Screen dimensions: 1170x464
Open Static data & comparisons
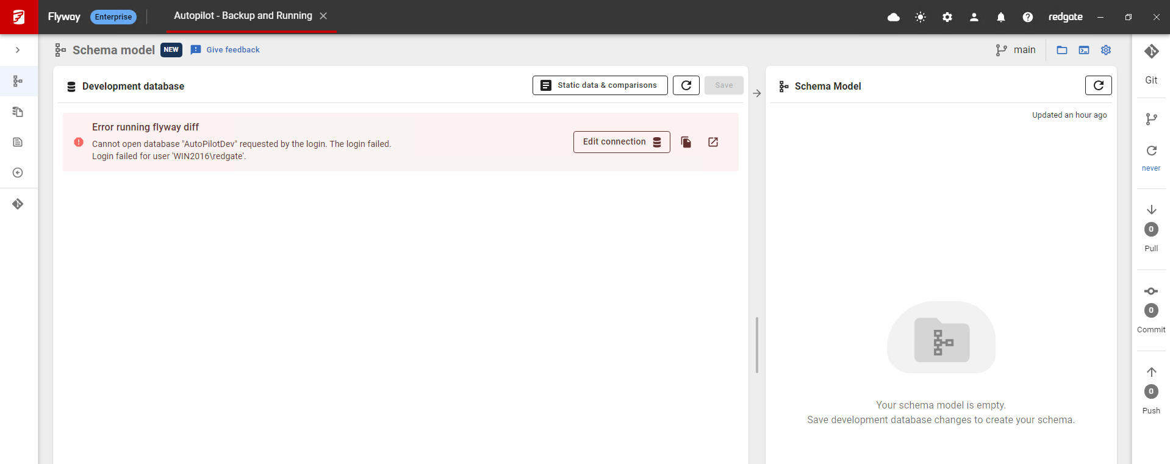tap(600, 85)
